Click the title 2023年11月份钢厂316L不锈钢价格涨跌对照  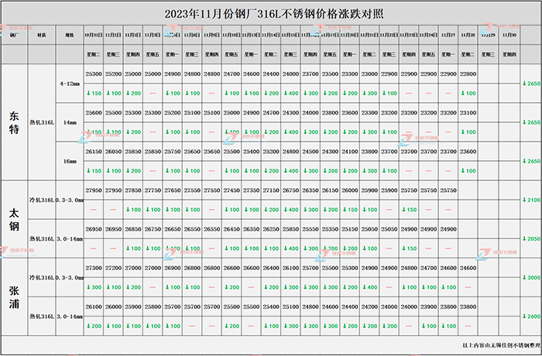274,14
